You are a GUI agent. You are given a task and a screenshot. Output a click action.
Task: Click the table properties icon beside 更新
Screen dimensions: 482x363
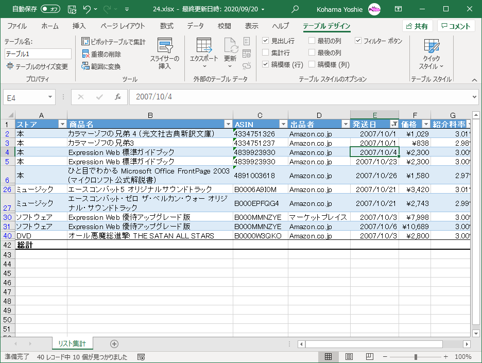247,41
